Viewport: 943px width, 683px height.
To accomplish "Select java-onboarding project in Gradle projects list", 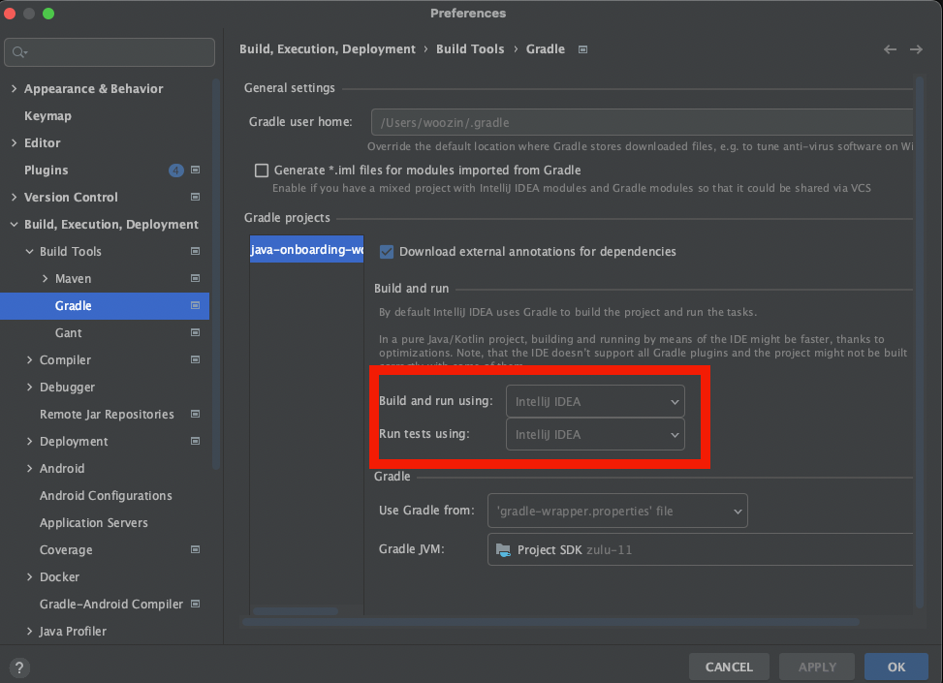I will pos(306,249).
